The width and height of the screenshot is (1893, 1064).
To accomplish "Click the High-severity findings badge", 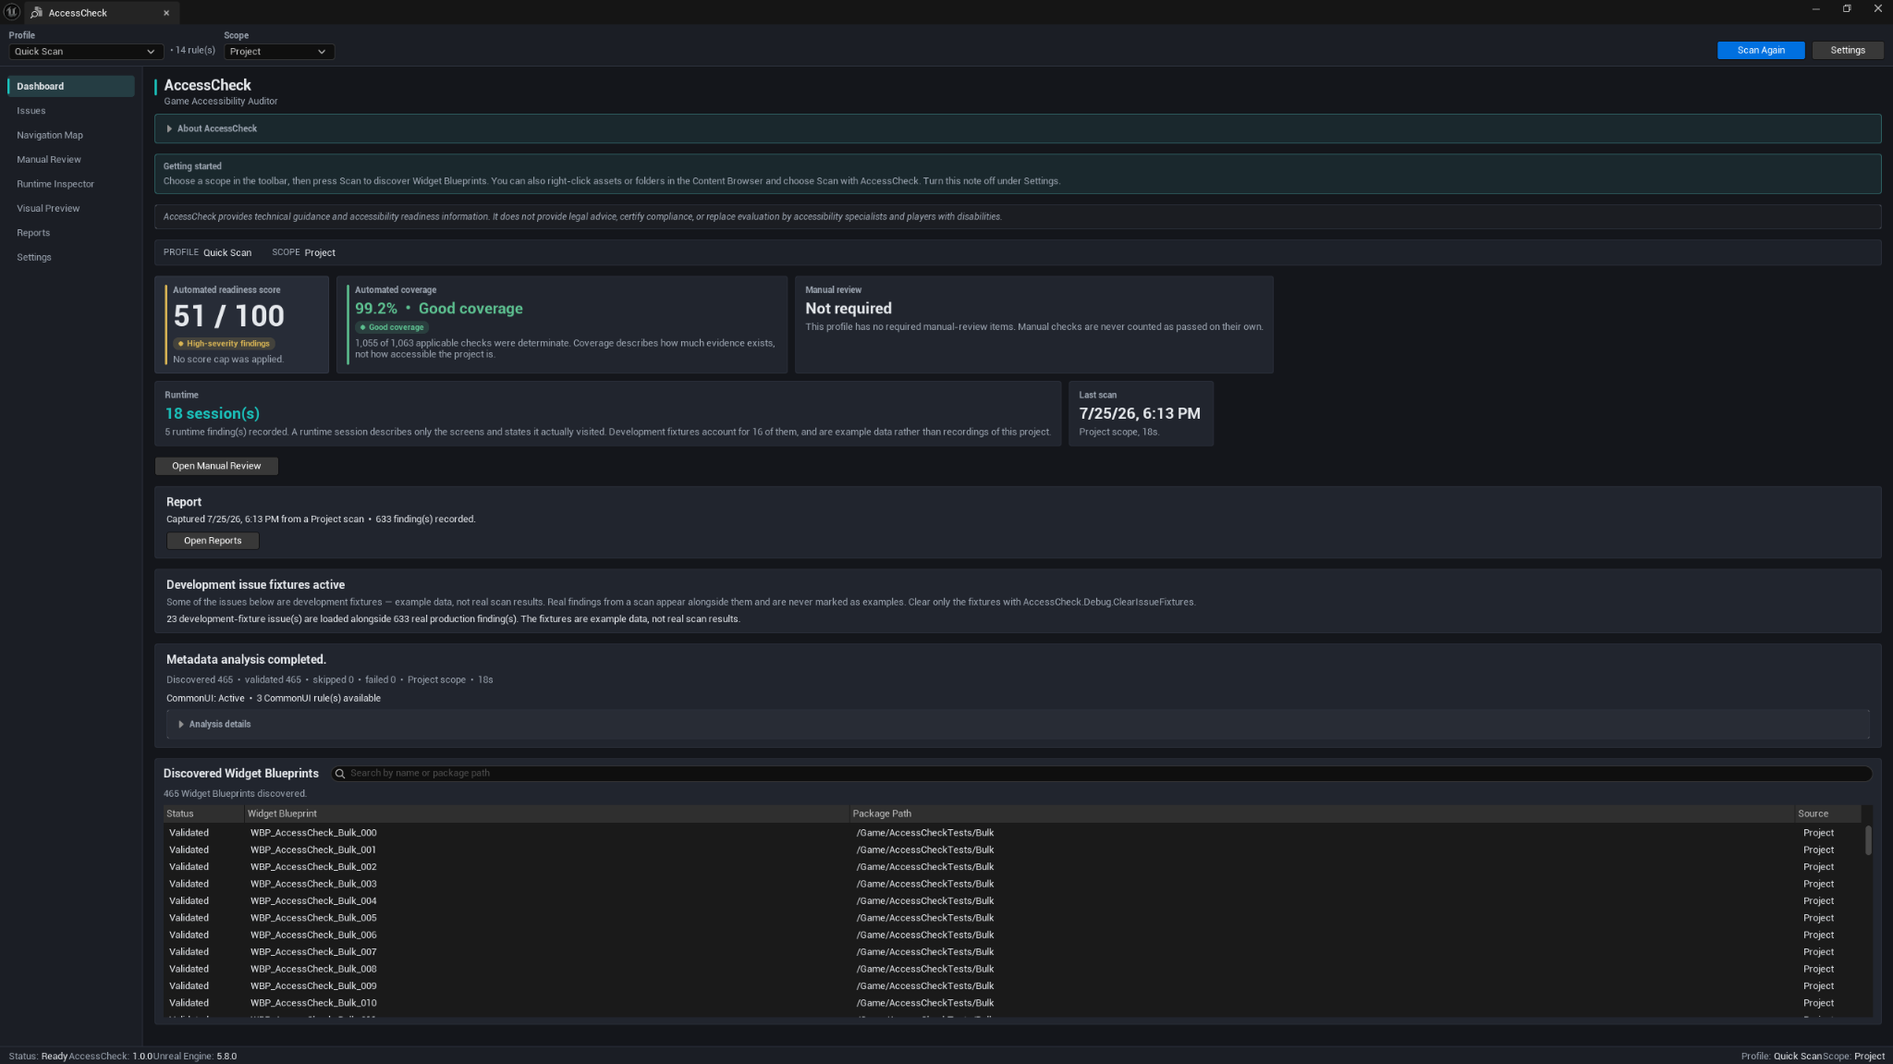I will coord(225,344).
